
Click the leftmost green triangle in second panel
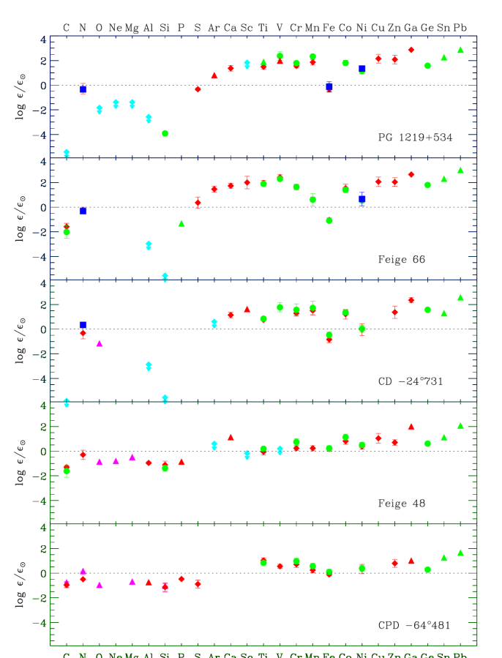pyautogui.click(x=181, y=223)
